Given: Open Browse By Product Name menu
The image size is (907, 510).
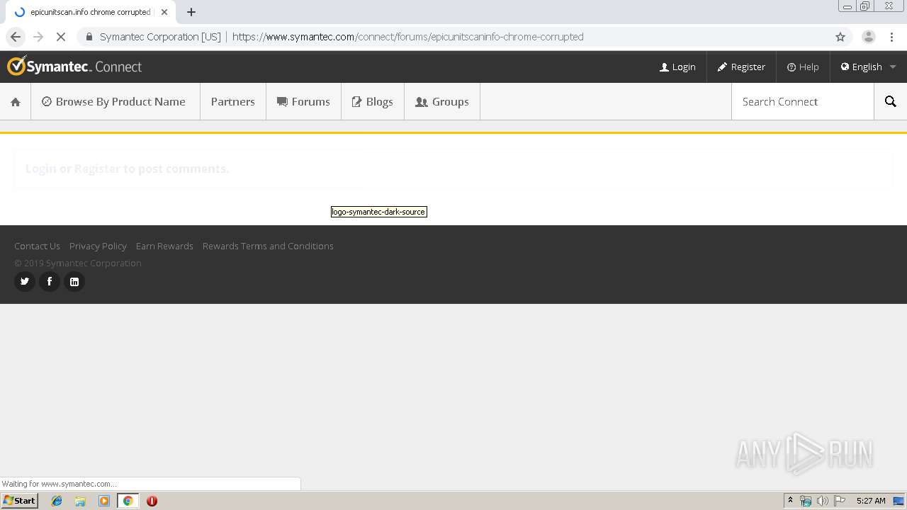Looking at the screenshot, I should pos(114,101).
